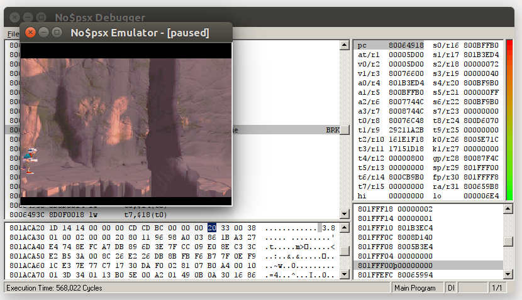Select s2/r18 register value 00000072
Image resolution: width=522 pixels, height=300 pixels.
coord(481,64)
